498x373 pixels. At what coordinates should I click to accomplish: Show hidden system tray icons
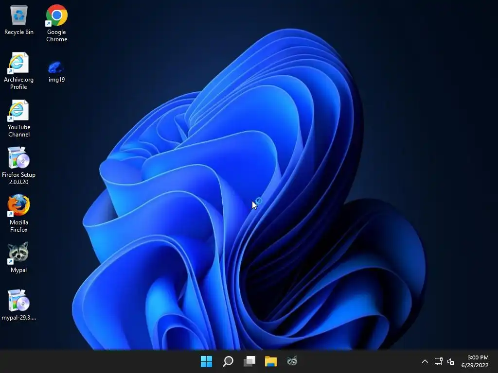[425, 361]
